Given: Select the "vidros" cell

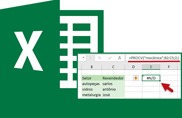Looking at the screenshot, I should [x=92, y=89].
